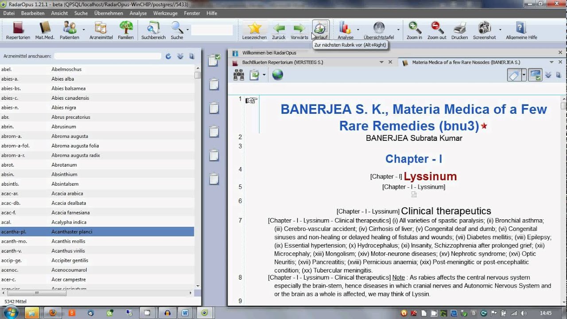Screen dimensions: 567x319
Task: Open the Patienten module
Action: (70, 30)
